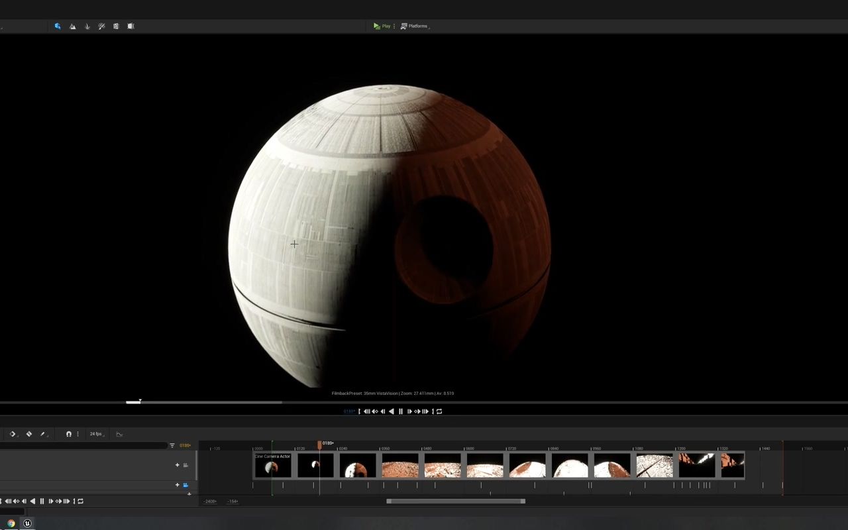The width and height of the screenshot is (848, 530).
Task: Set playback end bracket in viewport transport
Action: 433,411
